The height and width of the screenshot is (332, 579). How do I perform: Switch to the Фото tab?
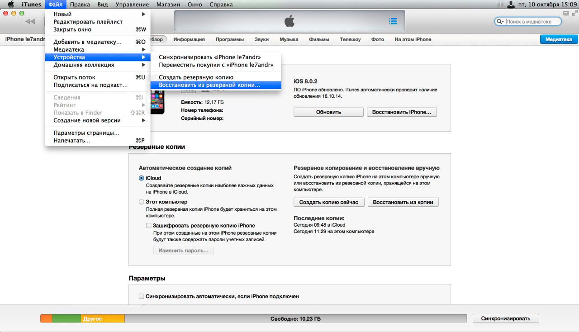[378, 39]
